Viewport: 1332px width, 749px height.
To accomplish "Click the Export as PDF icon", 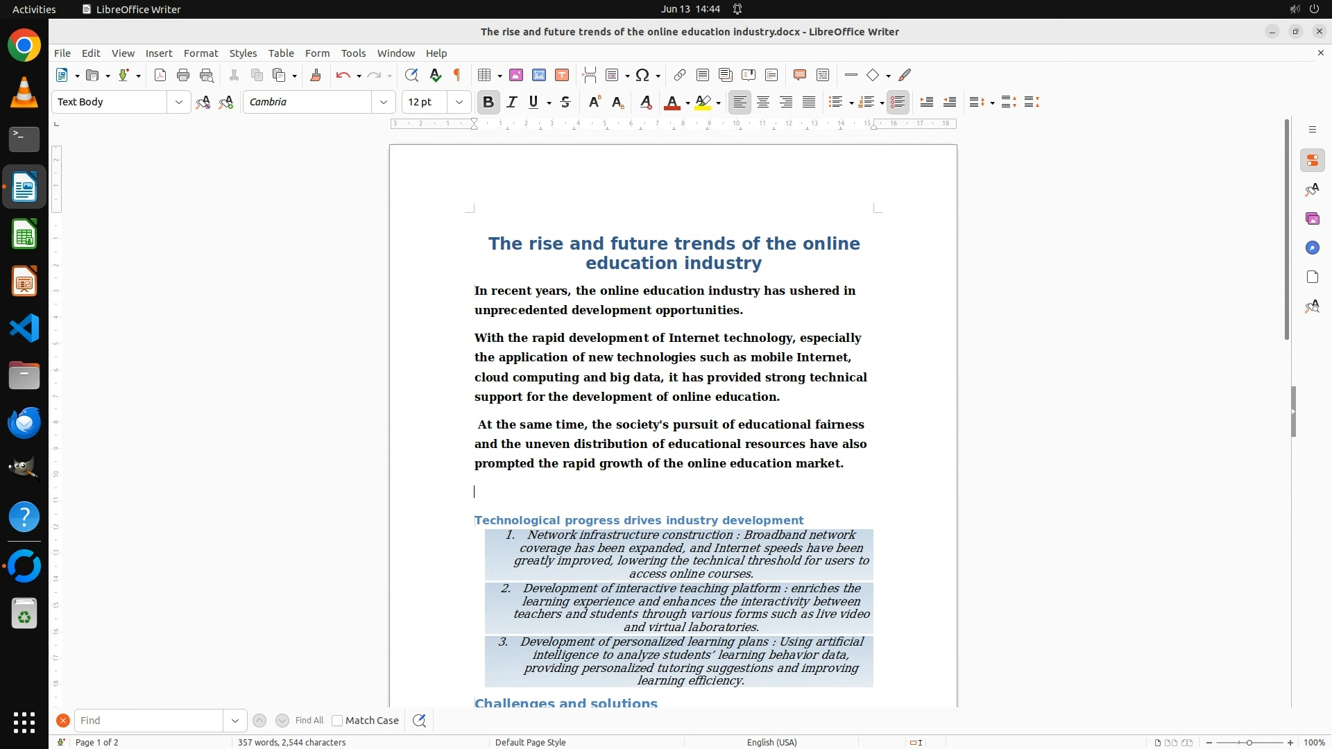I will tap(160, 75).
